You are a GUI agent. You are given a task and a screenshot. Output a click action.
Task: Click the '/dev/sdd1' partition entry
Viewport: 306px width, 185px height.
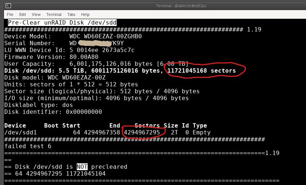(x=21, y=132)
